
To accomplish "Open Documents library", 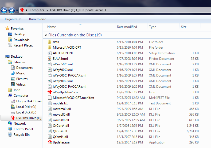I will click(24, 68).
